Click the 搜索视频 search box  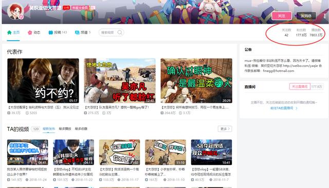(111, 32)
